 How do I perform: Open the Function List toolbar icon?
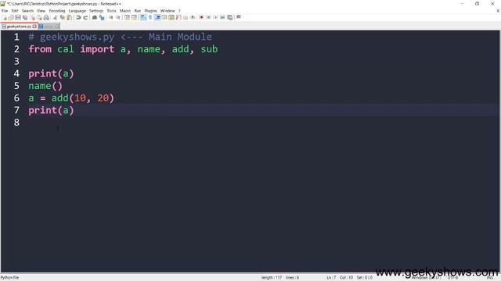178,17
